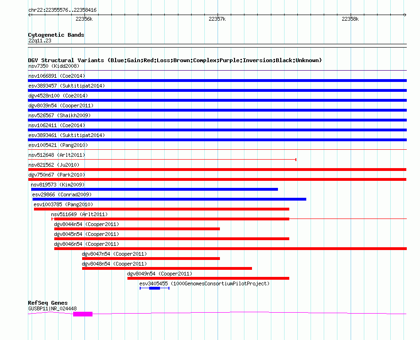This screenshot has height=340, width=420.
Task: Click the 22358k ruler tick label
Action: 350,19
